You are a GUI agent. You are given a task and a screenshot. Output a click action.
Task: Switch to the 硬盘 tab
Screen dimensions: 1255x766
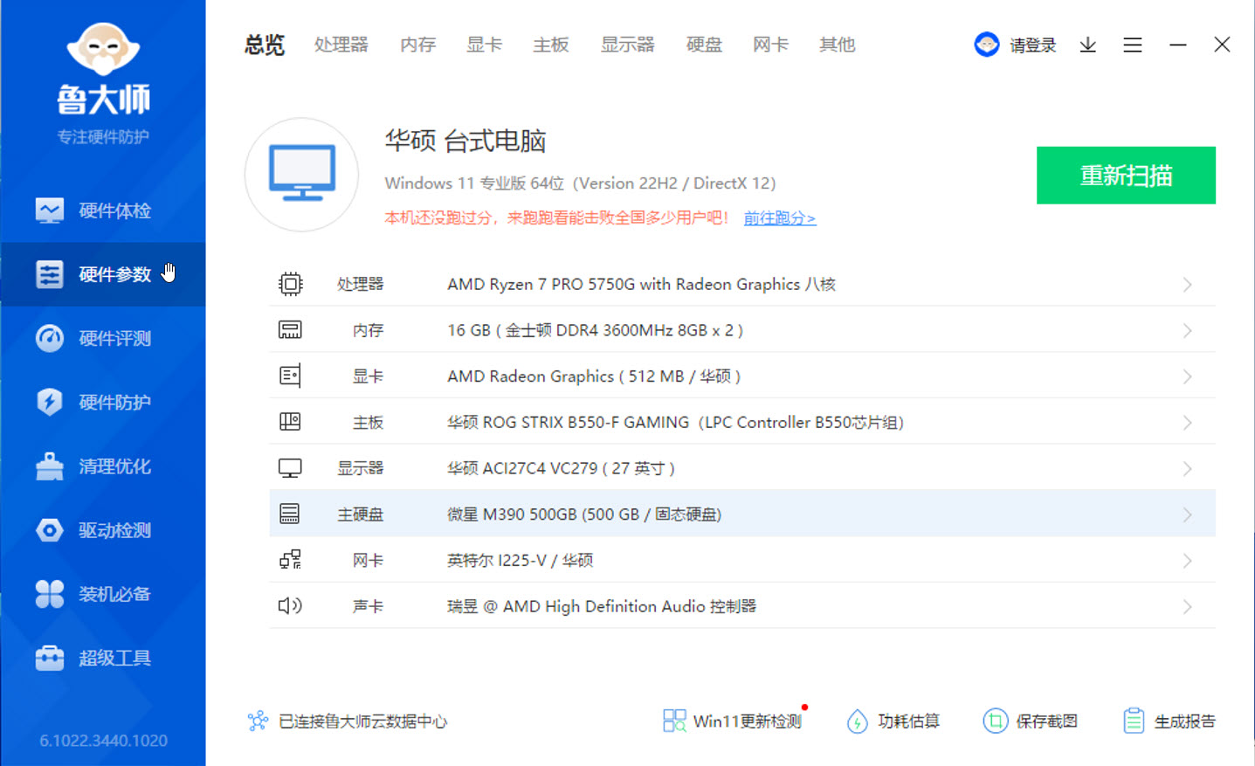tap(704, 45)
